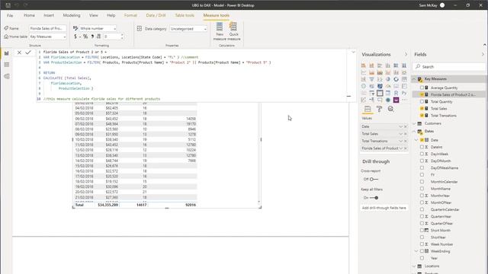Collapse the Visualizations pane
The width and height of the screenshot is (488, 274).
pyautogui.click(x=406, y=54)
